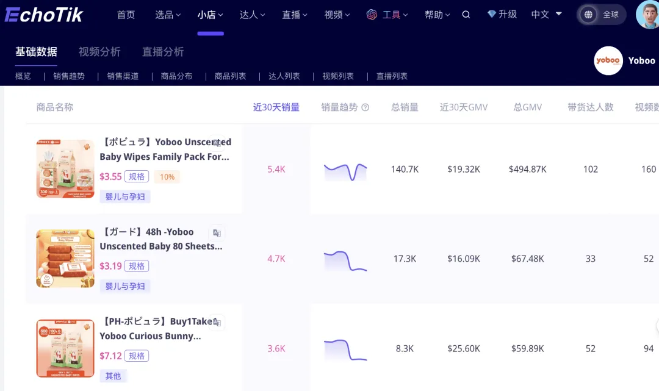Expand the 帮助 dropdown menu
Image resolution: width=659 pixels, height=391 pixels.
[437, 15]
